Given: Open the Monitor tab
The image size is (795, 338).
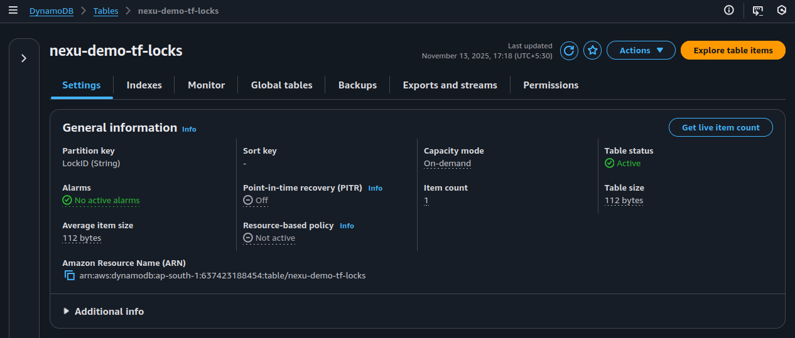Looking at the screenshot, I should 206,85.
